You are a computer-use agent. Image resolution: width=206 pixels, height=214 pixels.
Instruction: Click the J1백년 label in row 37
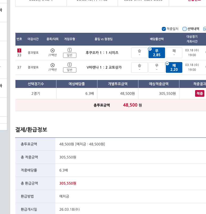coord(52,70)
